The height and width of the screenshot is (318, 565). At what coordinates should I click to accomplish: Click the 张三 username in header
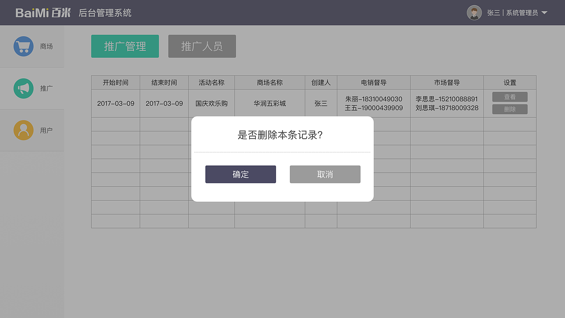click(x=493, y=13)
